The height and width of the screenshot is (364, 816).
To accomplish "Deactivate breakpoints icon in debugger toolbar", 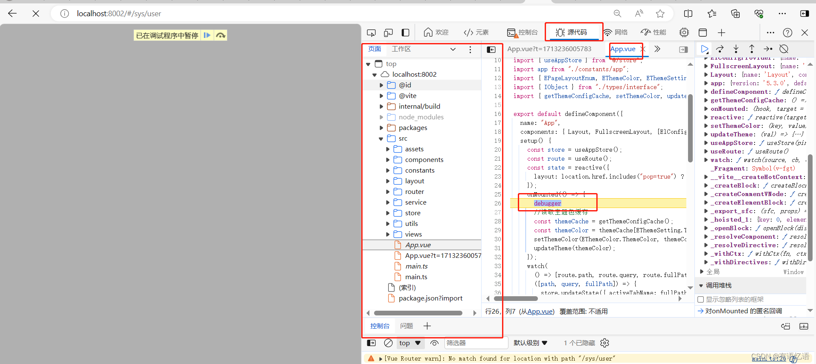I will click(x=784, y=49).
